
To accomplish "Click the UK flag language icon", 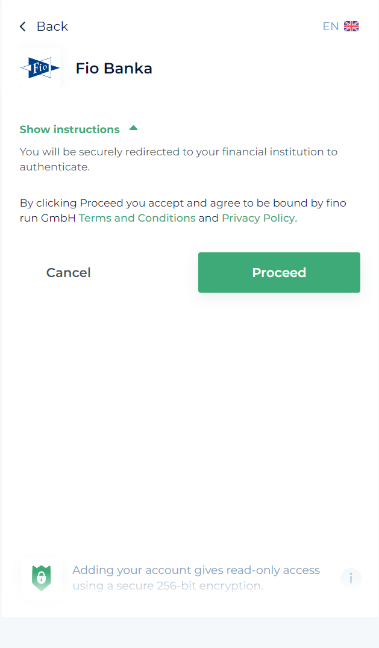I will tap(351, 26).
